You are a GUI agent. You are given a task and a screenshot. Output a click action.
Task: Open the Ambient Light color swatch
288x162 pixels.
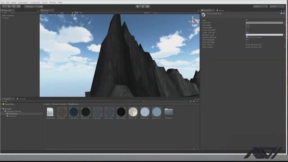click(264, 35)
